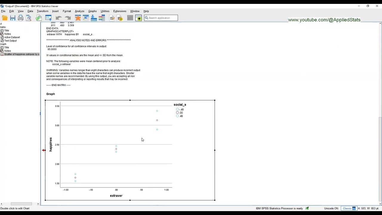Click the Graph heading in output
Screen dimensions: 382x215
[50, 94]
